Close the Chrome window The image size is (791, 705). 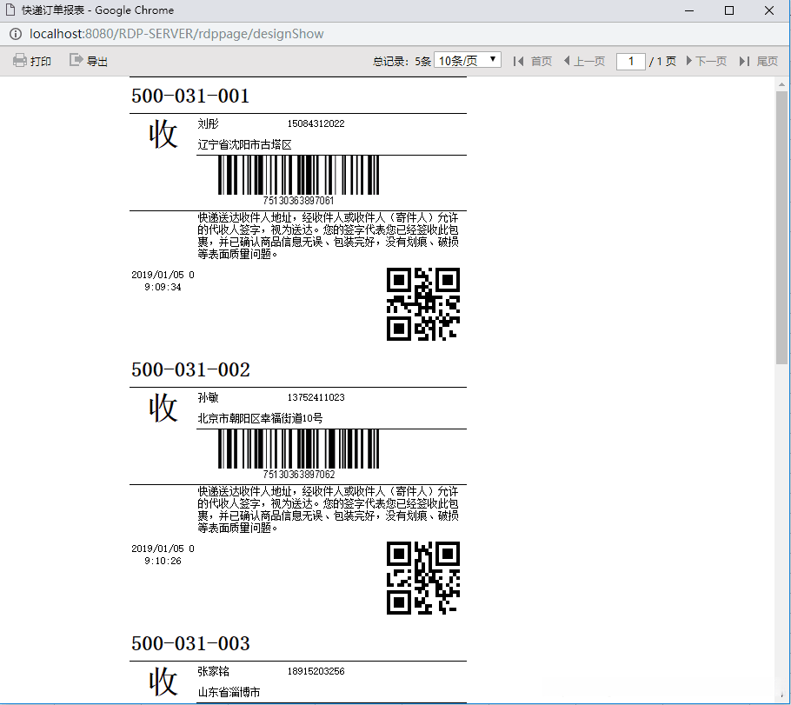[x=768, y=10]
